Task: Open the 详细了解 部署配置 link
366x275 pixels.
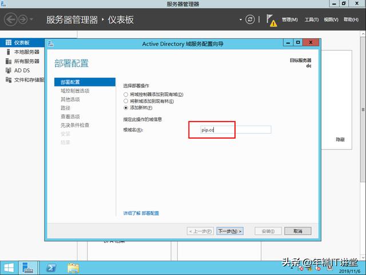Action: point(141,213)
